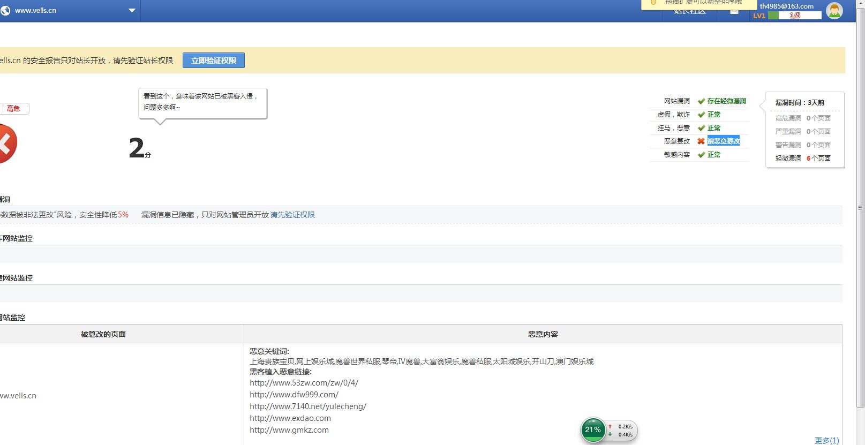Click the 严重漏洞 0个页面 row
Image resolution: width=865 pixels, height=445 pixels.
pos(803,132)
